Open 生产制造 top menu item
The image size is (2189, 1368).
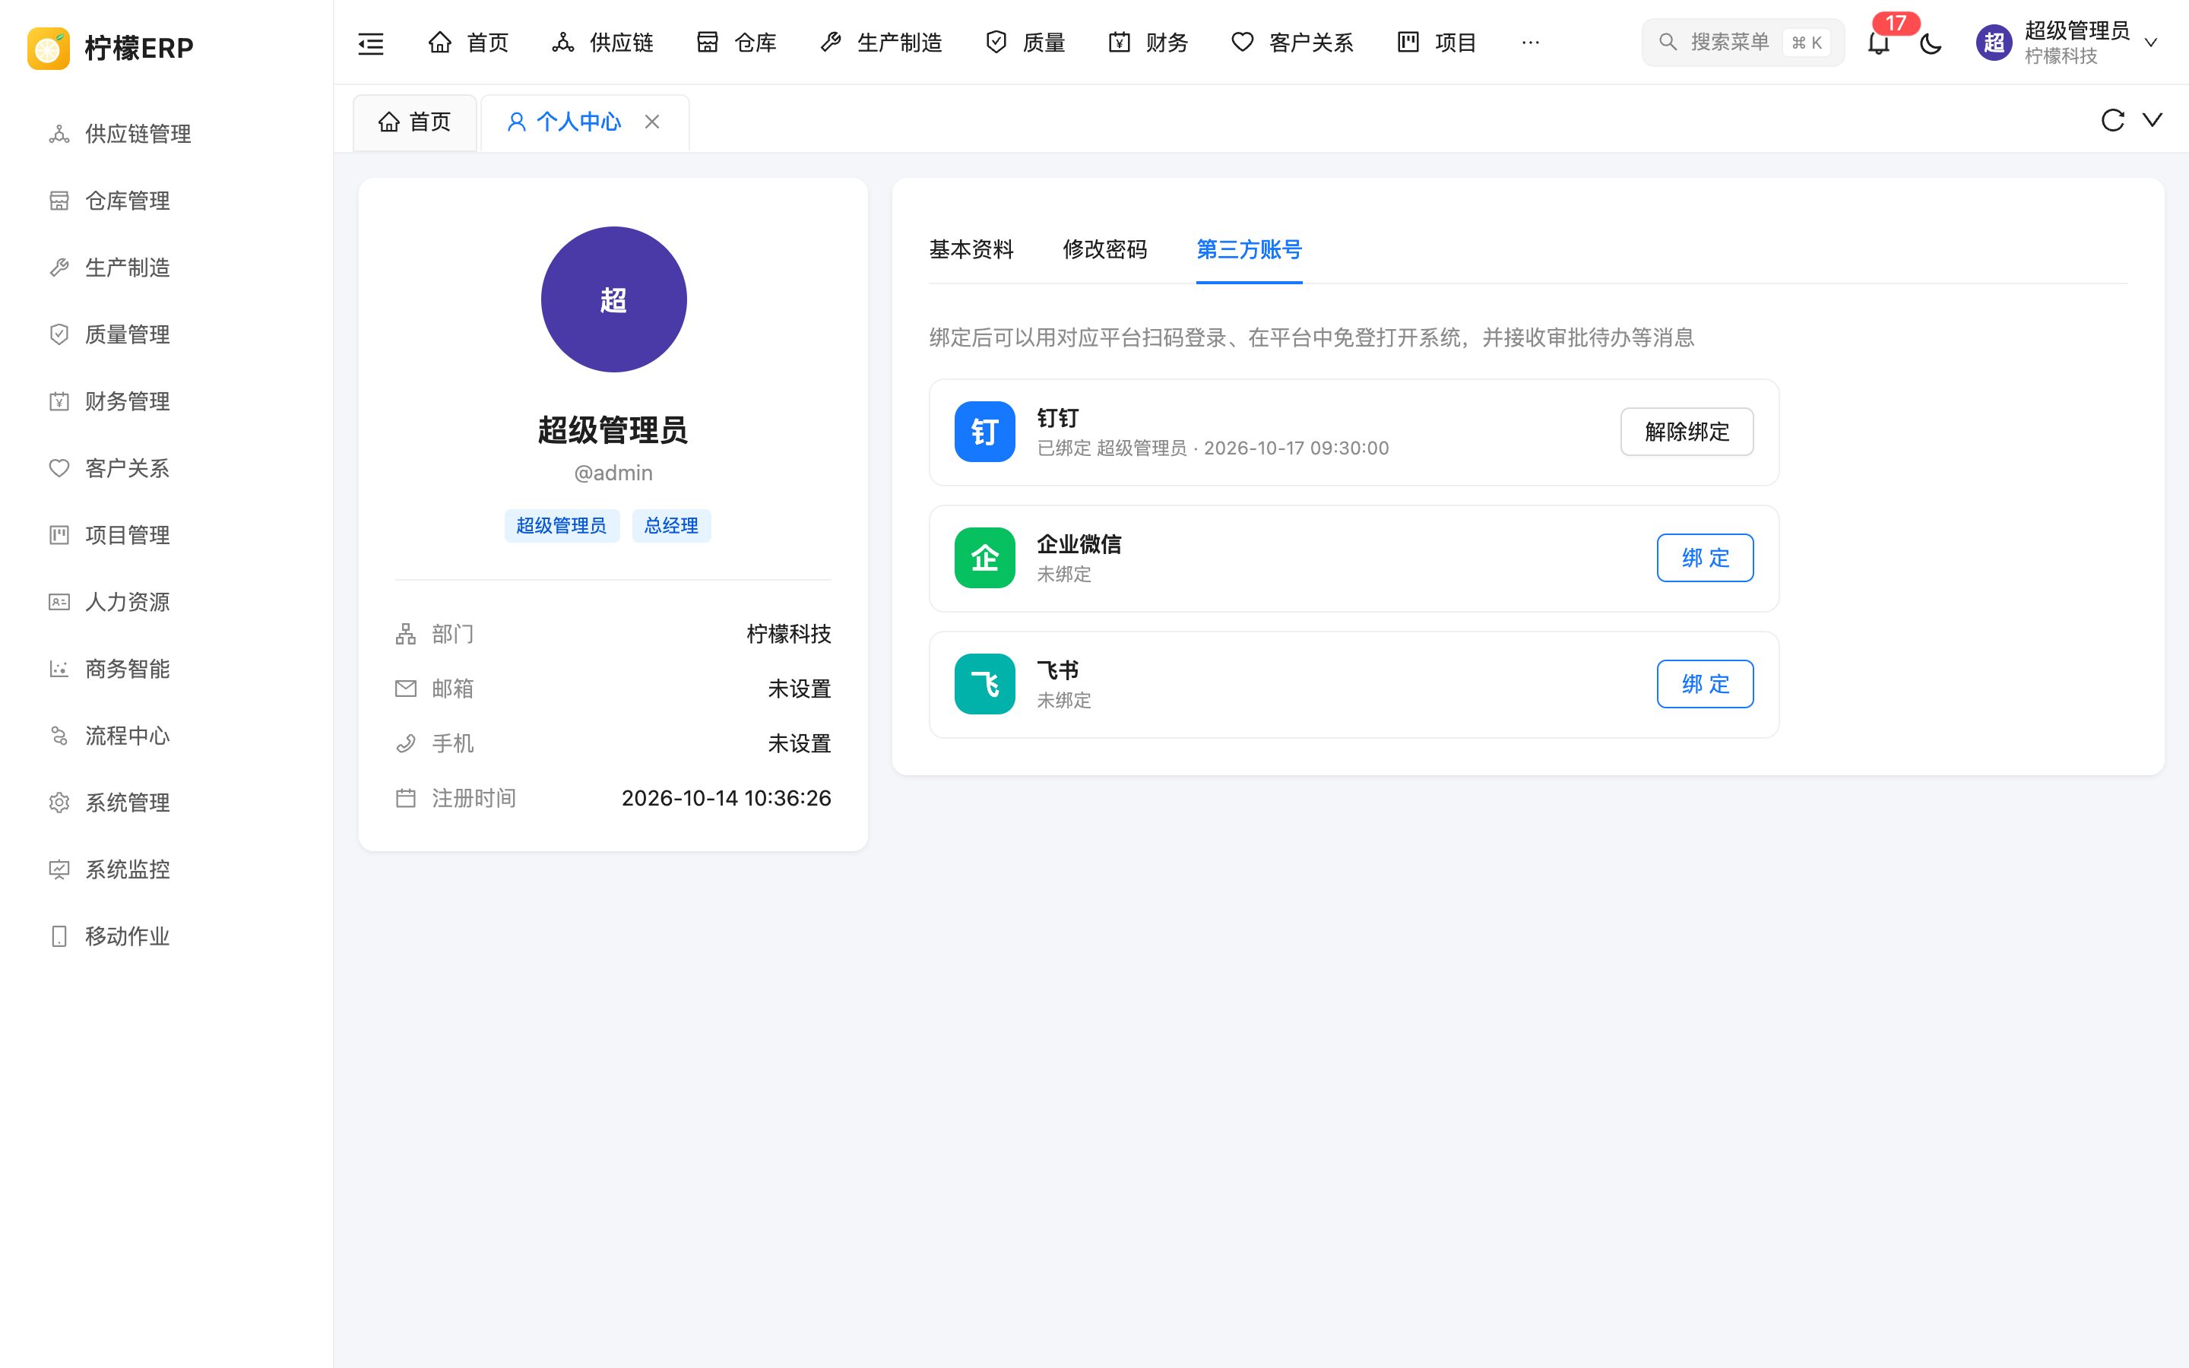[x=881, y=43]
